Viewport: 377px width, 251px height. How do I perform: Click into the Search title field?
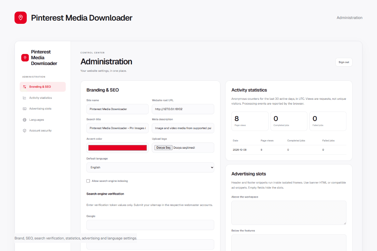click(x=118, y=128)
